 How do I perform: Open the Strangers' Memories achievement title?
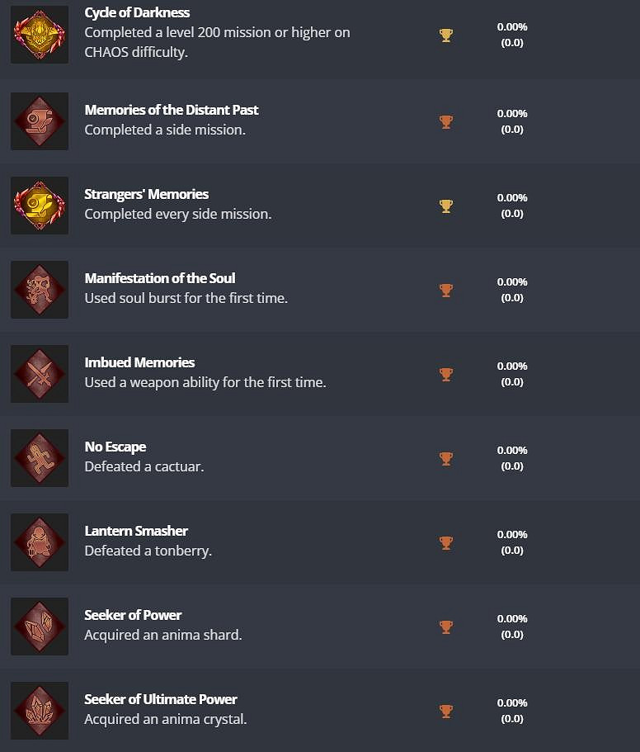pos(146,194)
